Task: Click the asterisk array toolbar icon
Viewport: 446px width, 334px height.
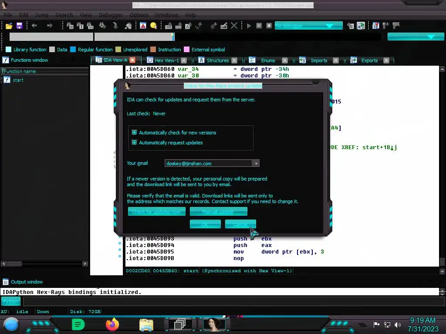Action: tap(213, 26)
